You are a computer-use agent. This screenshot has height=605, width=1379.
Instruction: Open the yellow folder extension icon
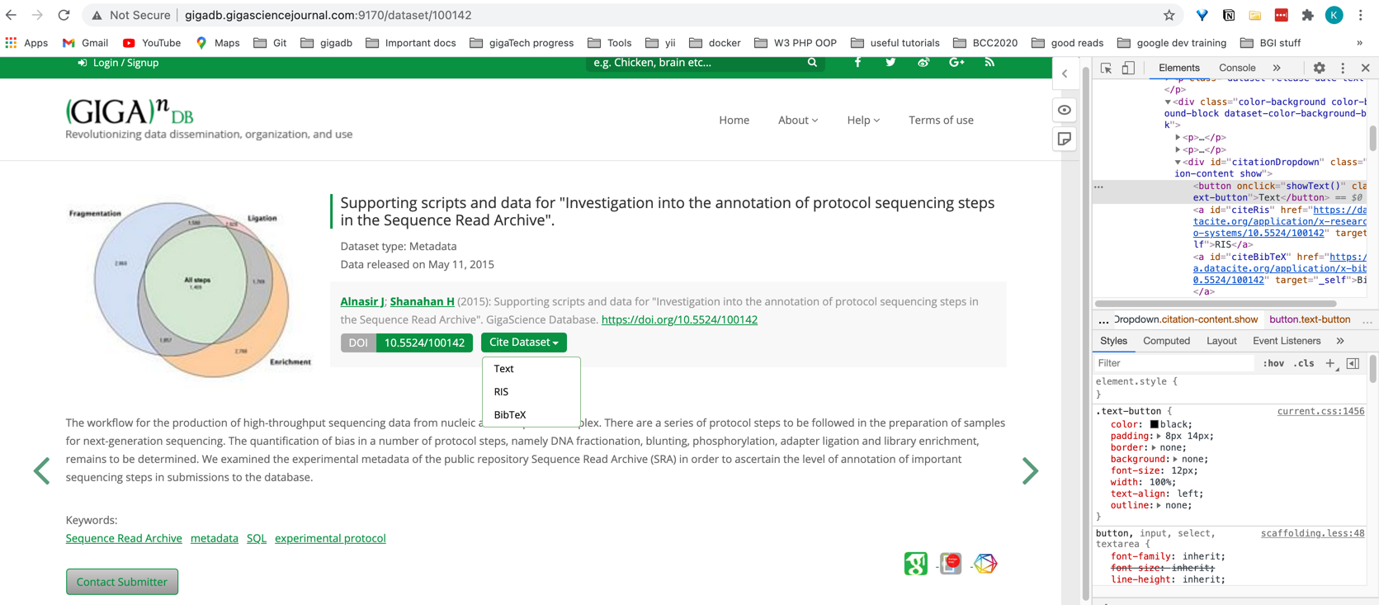[1254, 15]
